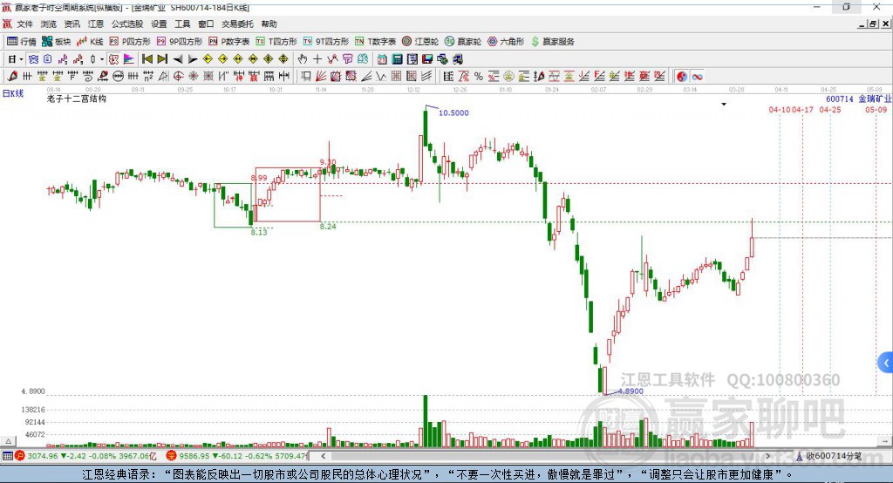Select the crosshair plus cursor tool
The width and height of the screenshot is (893, 483).
317,59
